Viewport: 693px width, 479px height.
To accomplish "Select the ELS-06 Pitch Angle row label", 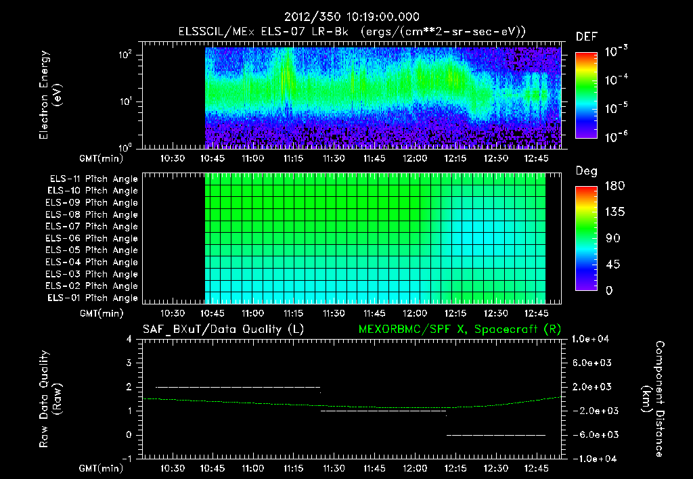I will pyautogui.click(x=91, y=239).
